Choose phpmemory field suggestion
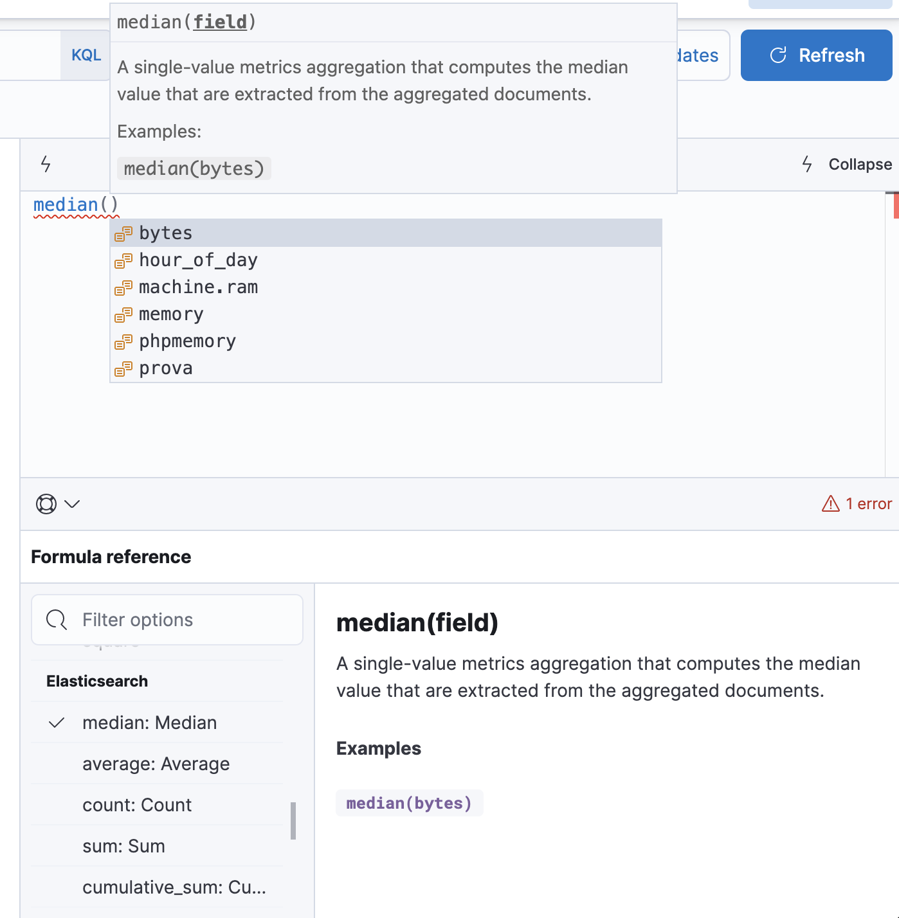Viewport: 899px width, 918px height. tap(187, 341)
